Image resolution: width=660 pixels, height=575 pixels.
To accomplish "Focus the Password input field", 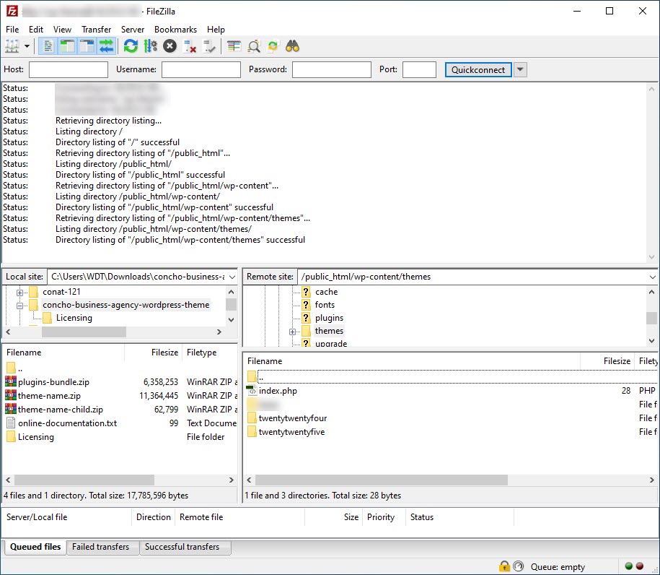I will pyautogui.click(x=332, y=69).
